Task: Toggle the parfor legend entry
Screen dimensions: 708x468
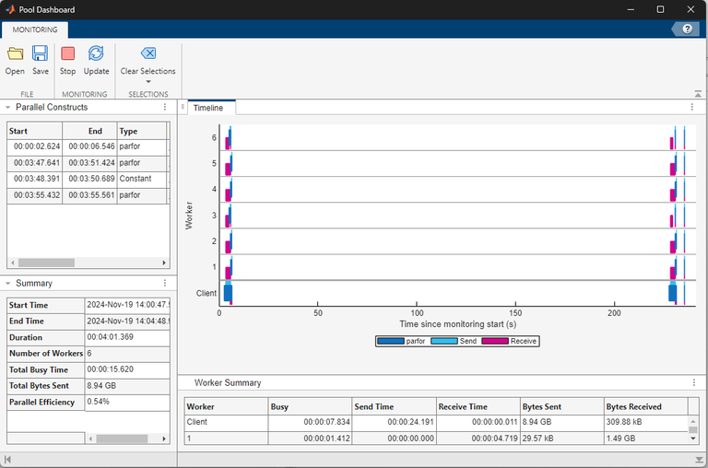Action: point(401,341)
